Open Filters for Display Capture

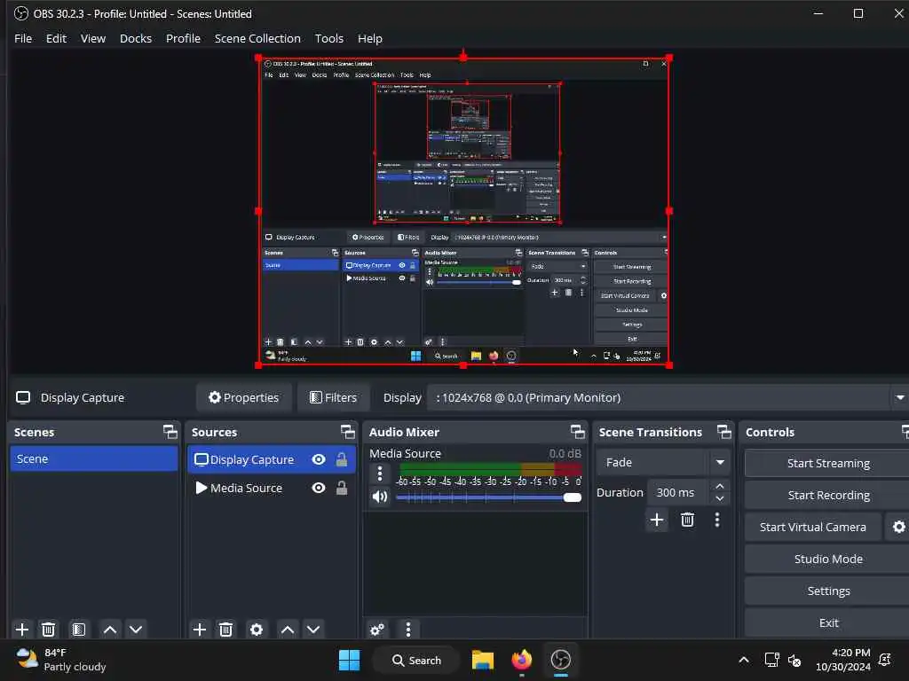pyautogui.click(x=334, y=398)
